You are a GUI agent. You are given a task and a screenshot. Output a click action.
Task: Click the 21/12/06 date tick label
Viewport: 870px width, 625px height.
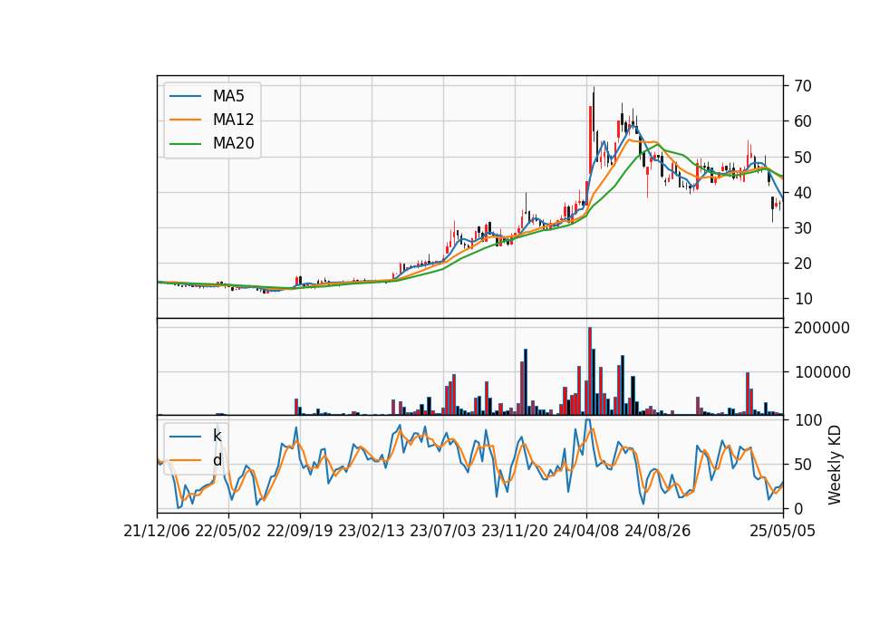point(157,531)
